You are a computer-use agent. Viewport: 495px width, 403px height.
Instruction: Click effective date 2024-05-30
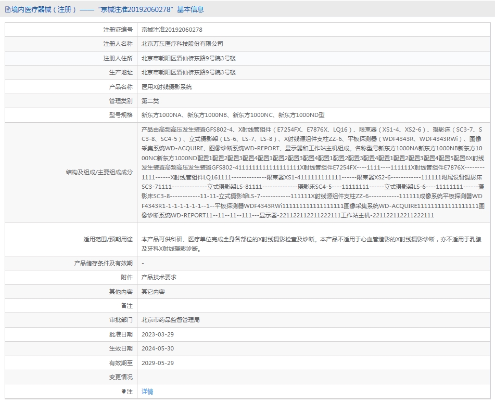click(158, 348)
